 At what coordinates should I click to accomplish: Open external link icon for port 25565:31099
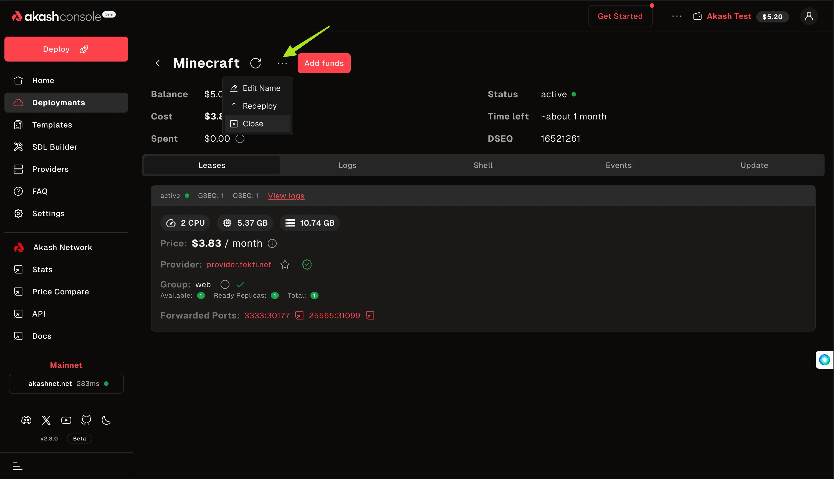coord(370,315)
